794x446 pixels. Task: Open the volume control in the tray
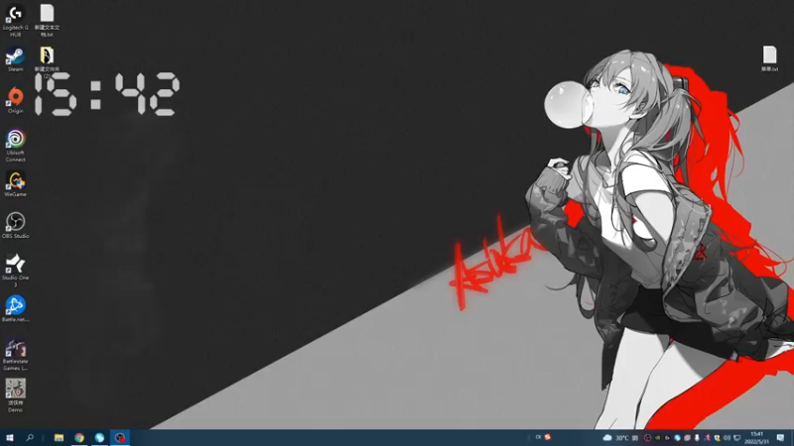point(727,438)
